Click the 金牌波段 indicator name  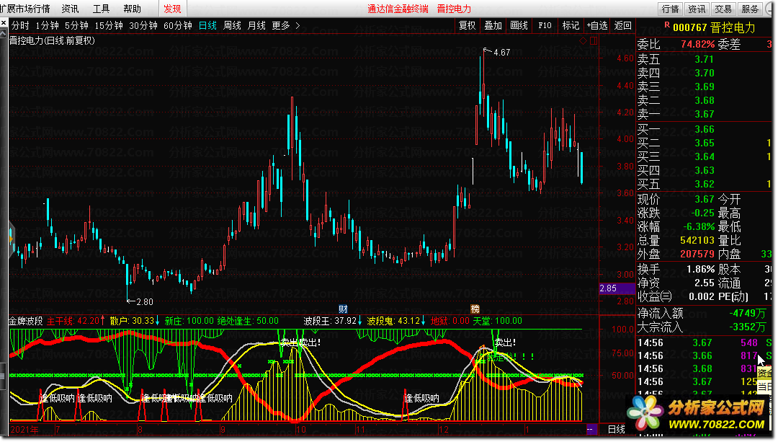(x=26, y=321)
